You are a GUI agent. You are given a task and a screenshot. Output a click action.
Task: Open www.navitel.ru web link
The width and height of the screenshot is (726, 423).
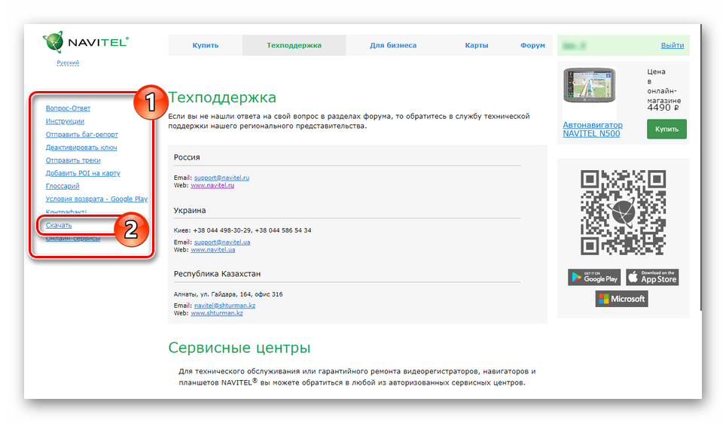pos(212,185)
